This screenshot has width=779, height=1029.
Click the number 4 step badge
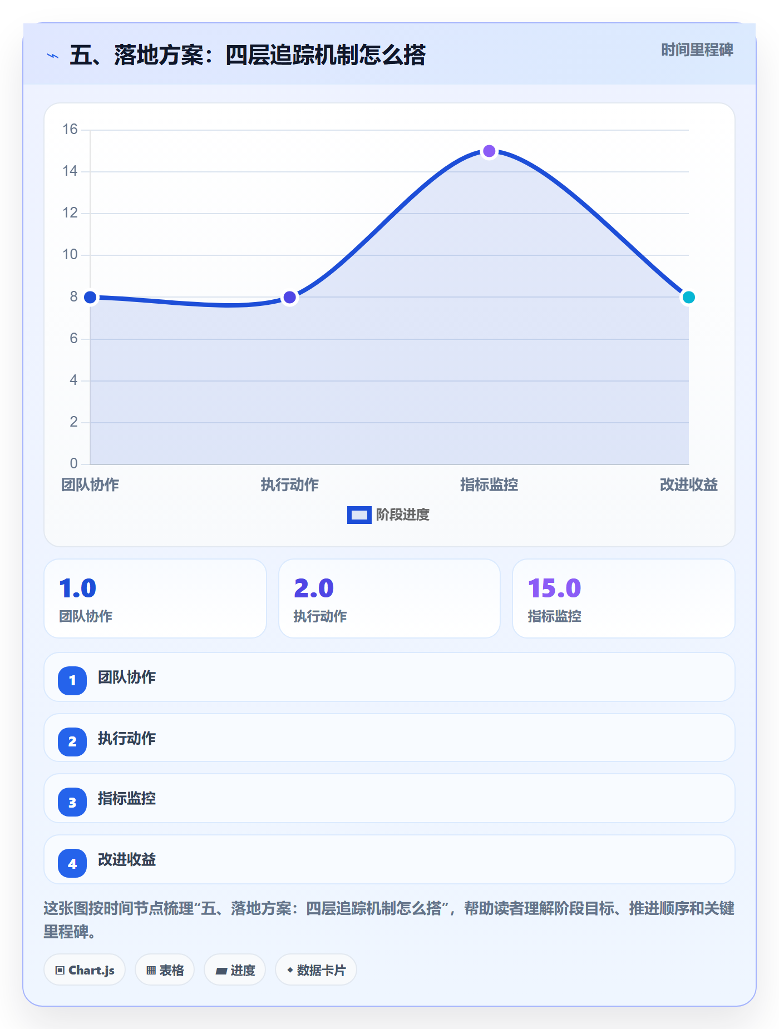(x=72, y=863)
